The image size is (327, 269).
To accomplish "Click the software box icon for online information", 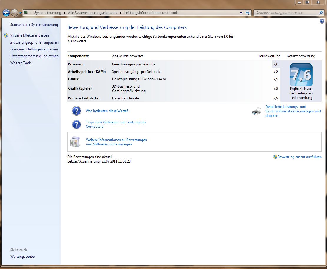I will [75, 142].
